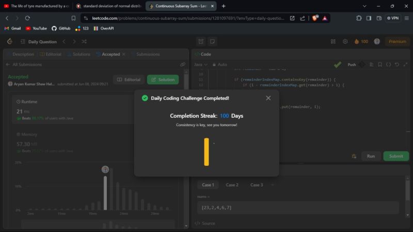Screen dimensions: 413x232
Task: Click the Runtime card
Action: pos(74,110)
